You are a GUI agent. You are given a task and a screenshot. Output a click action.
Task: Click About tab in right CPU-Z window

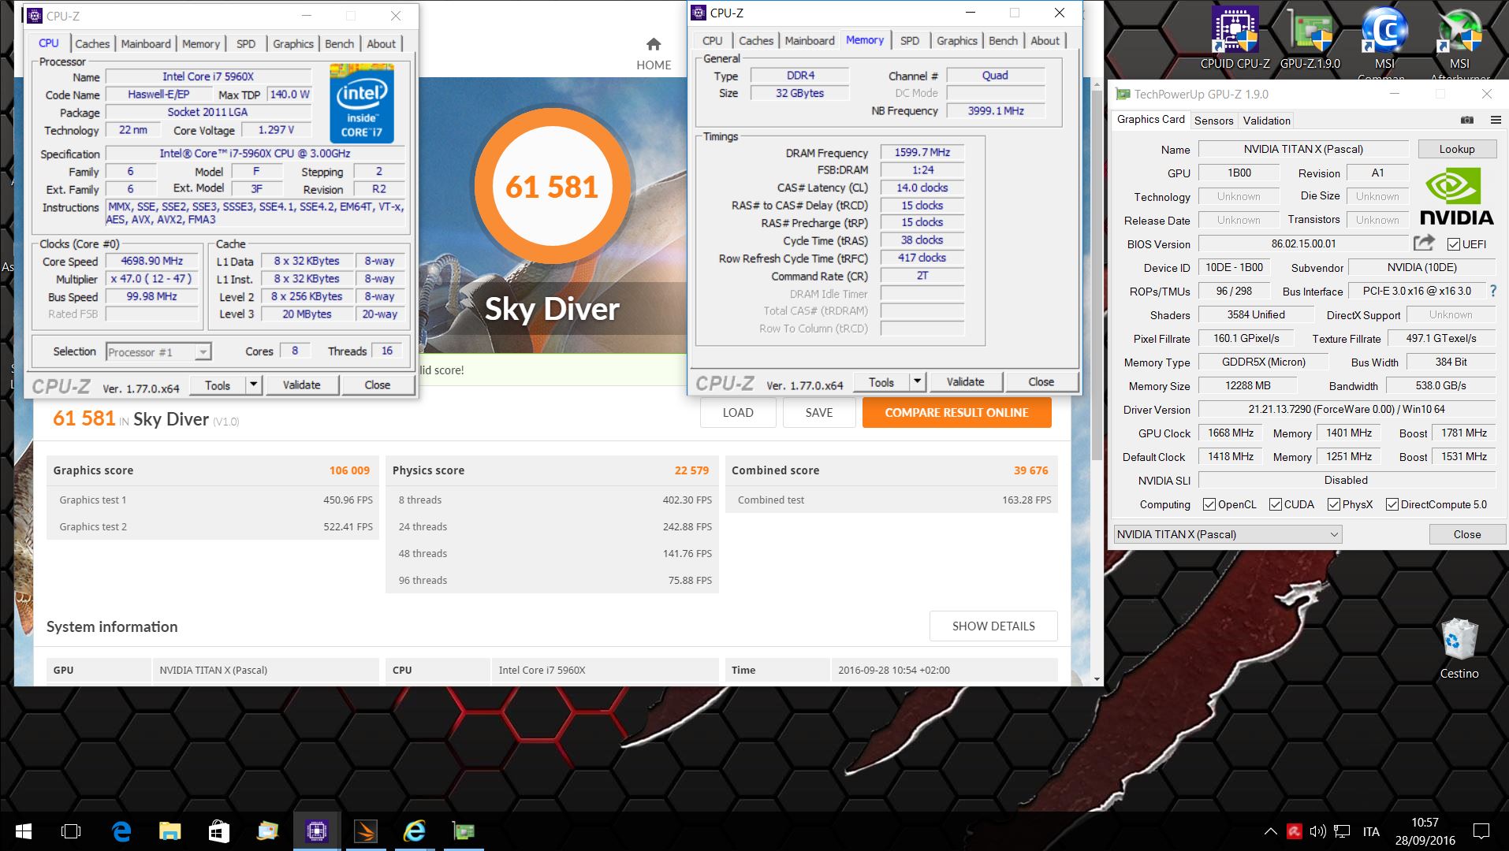[1045, 41]
